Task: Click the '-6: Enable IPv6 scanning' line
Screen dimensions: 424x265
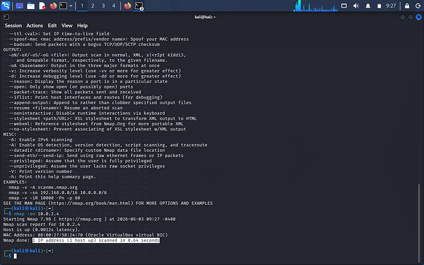Action: [x=41, y=140]
